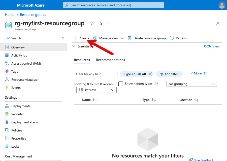Mark resource group as favorite star
Viewport: 227px width, 161px height.
coord(101,23)
